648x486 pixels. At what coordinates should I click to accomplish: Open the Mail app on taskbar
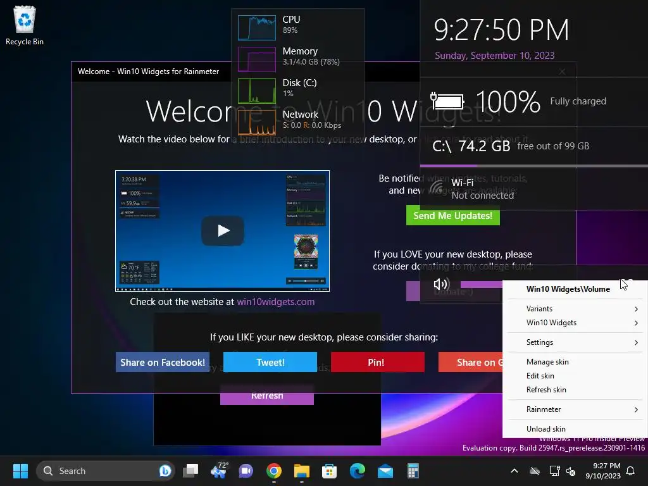click(385, 471)
